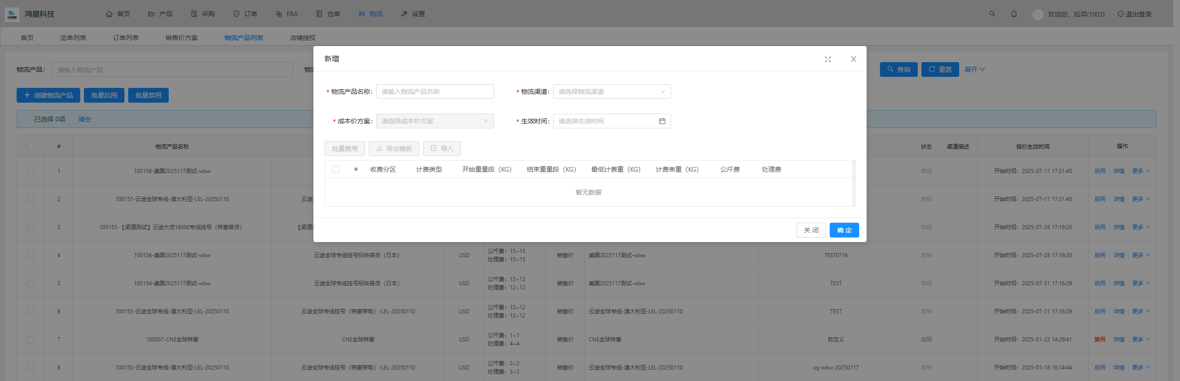The width and height of the screenshot is (1180, 381).
Task: Click the 鸿展科技 logo icon
Action: [12, 14]
